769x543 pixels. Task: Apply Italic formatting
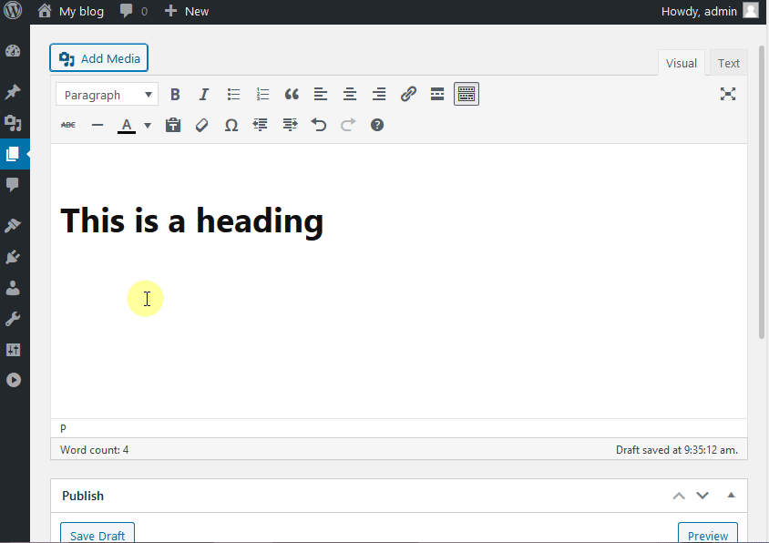tap(204, 94)
